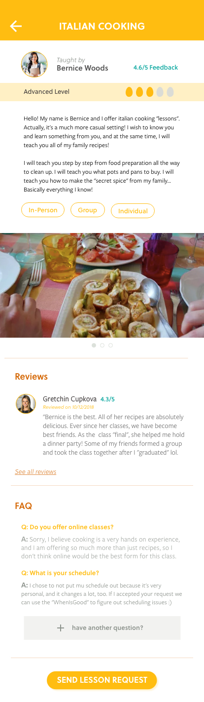The image size is (204, 702).
Task: Click the have another question field
Action: click(102, 628)
